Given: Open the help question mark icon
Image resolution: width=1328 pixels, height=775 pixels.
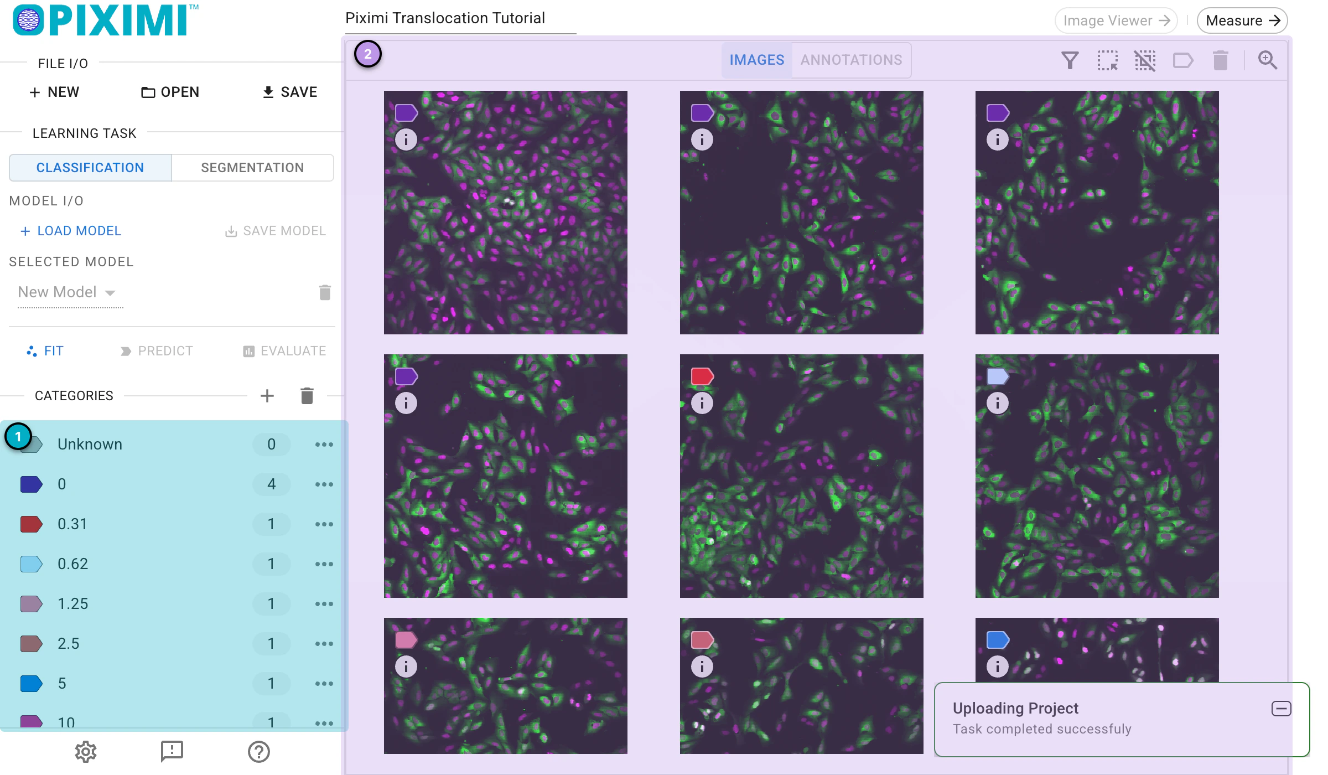Looking at the screenshot, I should pos(258,751).
